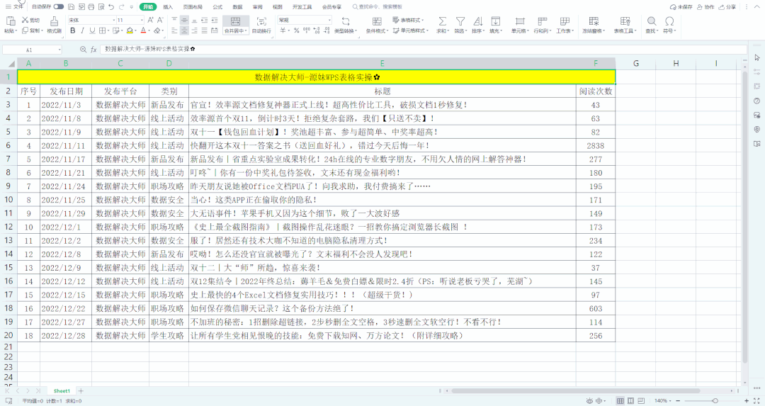
Task: Click the Find (查找) magnifier icon
Action: [652, 21]
